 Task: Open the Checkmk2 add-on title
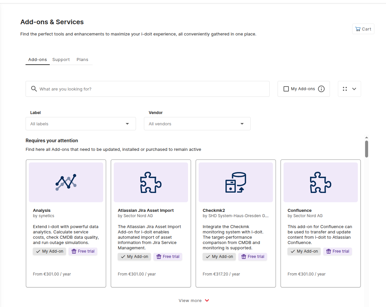point(214,211)
